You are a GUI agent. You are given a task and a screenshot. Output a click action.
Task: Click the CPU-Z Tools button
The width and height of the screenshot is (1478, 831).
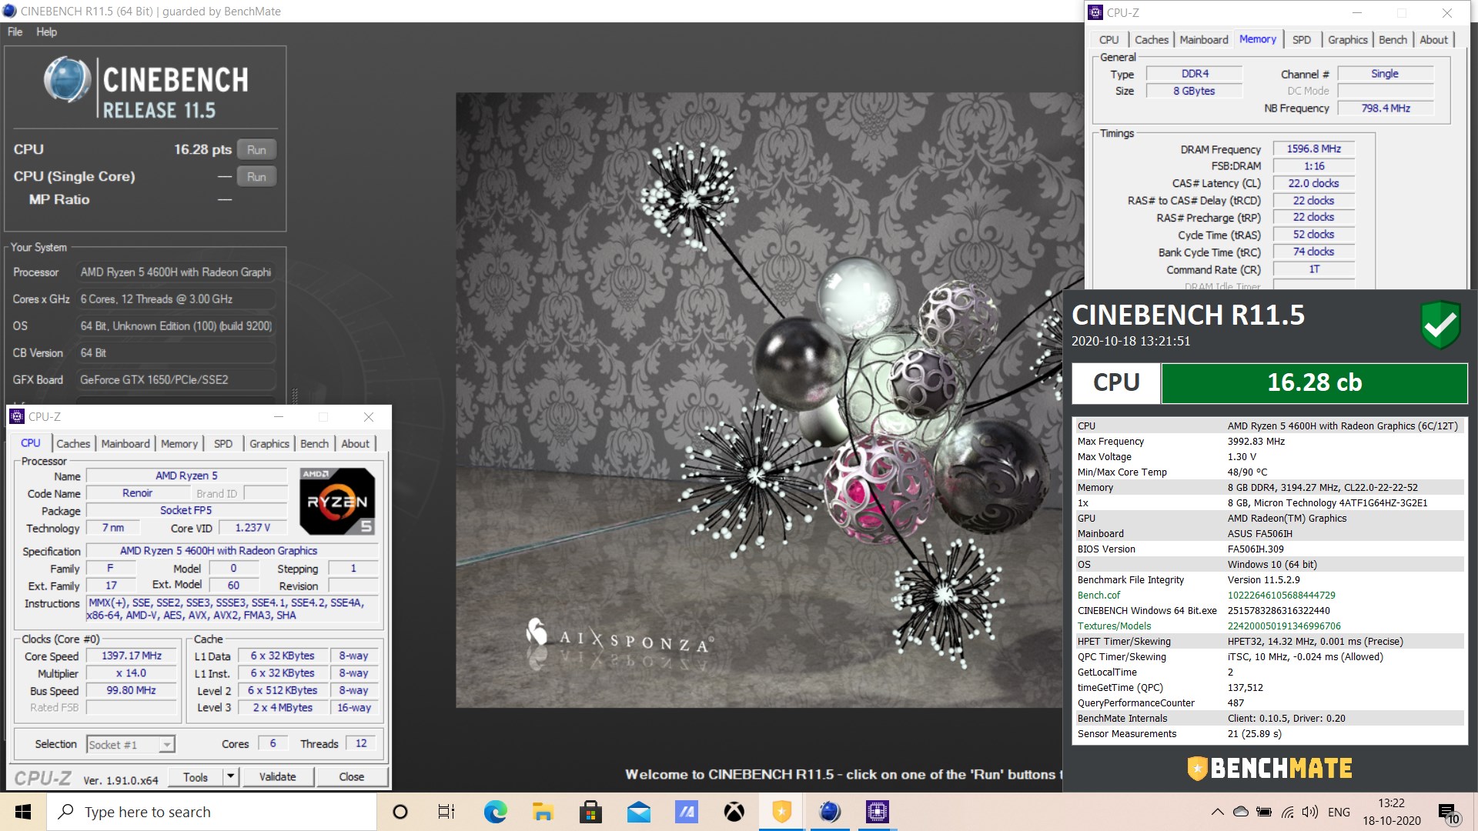(196, 777)
